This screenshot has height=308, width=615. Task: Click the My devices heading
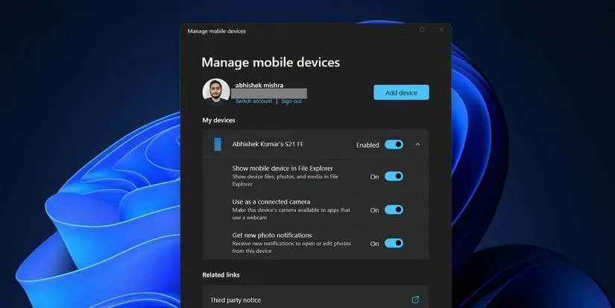pyautogui.click(x=218, y=120)
